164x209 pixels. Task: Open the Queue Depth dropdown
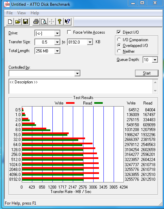[155, 60]
